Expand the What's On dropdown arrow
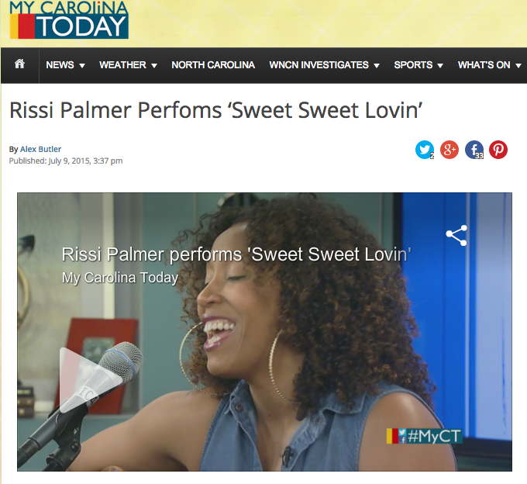527x484 pixels. coord(518,66)
